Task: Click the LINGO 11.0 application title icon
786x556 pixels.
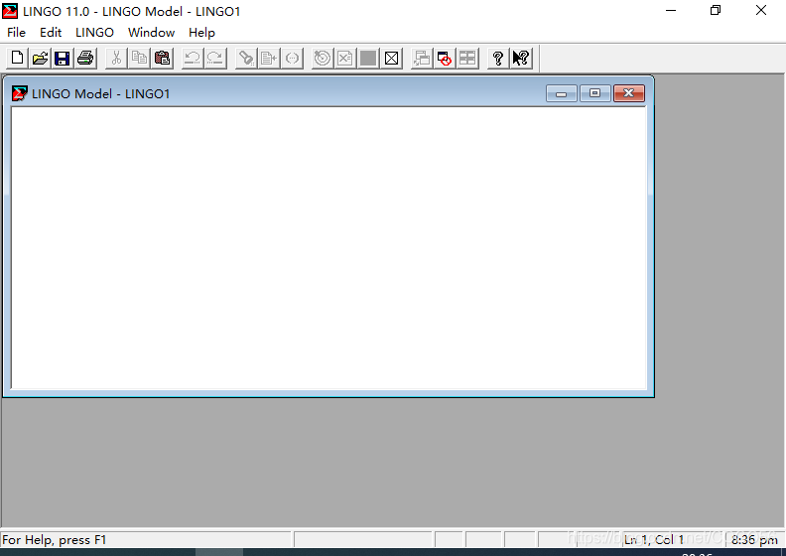Action: tap(10, 11)
